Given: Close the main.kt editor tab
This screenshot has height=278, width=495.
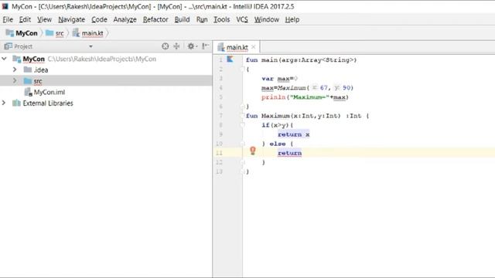Looking at the screenshot, I should click(253, 47).
